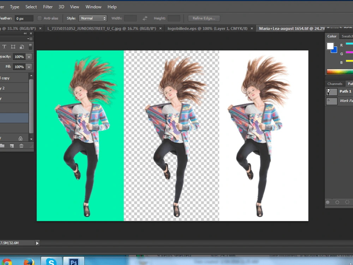Screen dimensions: 353x265
Task: Click the Opacity 100% field
Action: tap(19, 57)
